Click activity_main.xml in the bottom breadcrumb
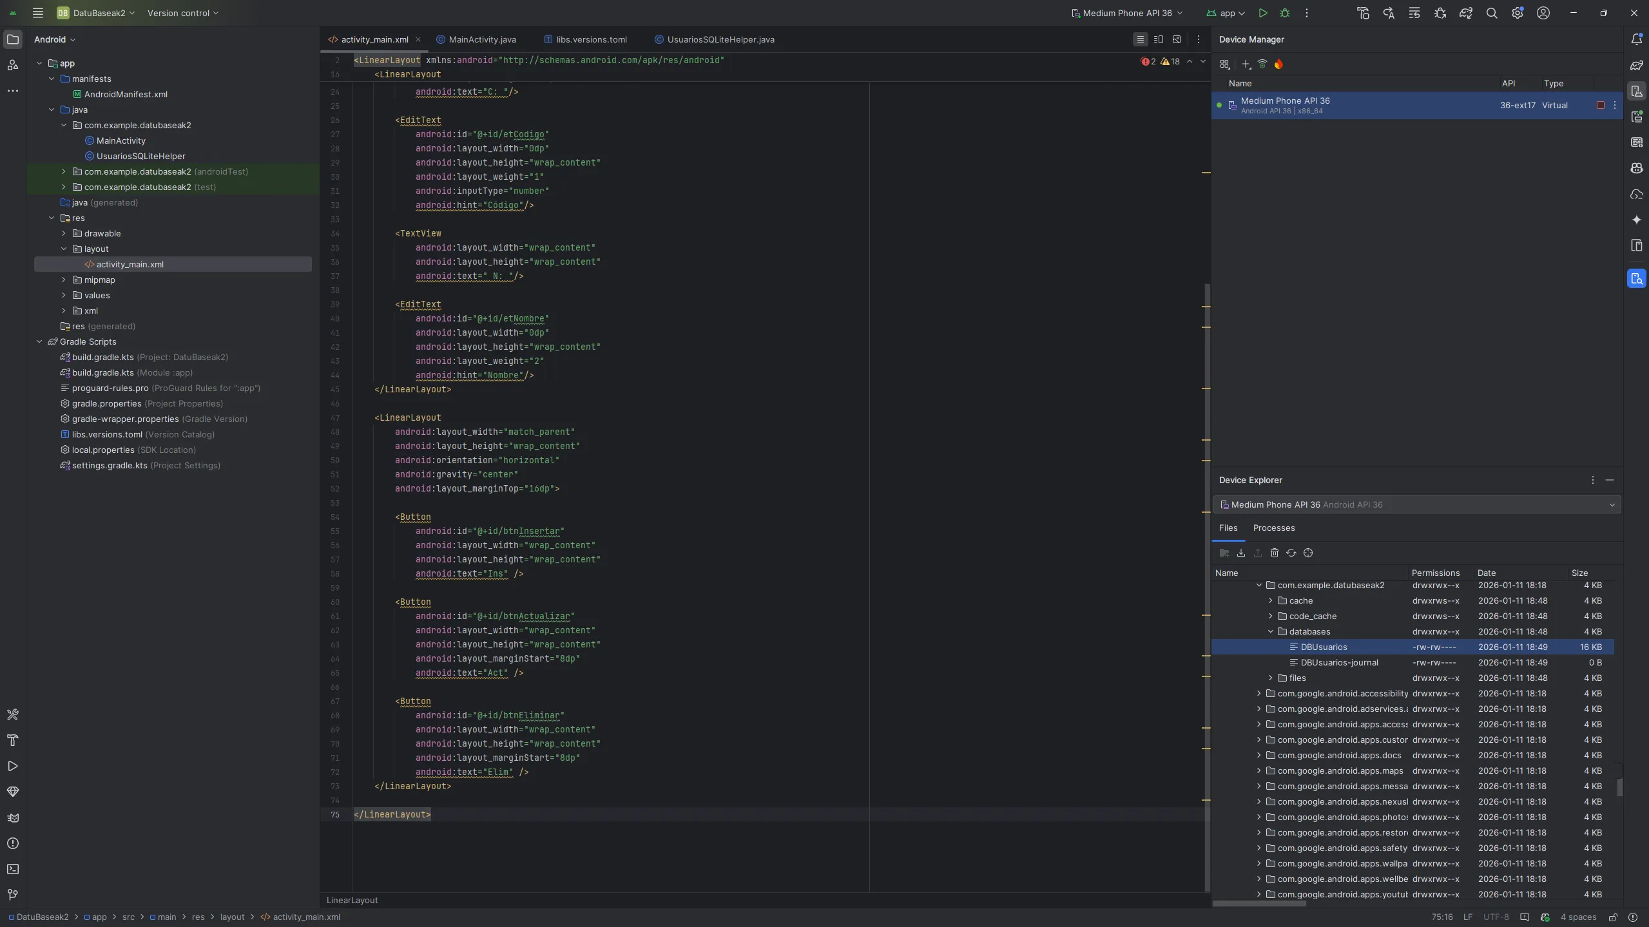 coord(305,917)
